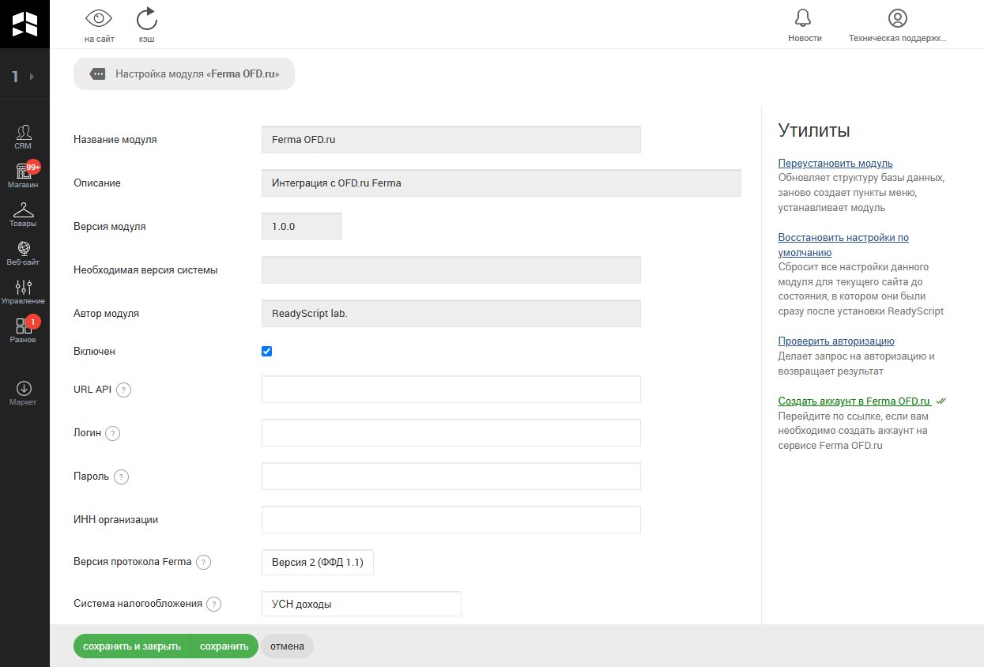Viewport: 984px width, 667px height.
Task: Click the Версия модуля field
Action: coord(302,227)
